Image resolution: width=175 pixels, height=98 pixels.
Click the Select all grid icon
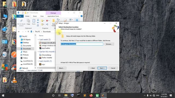(x=77, y=20)
